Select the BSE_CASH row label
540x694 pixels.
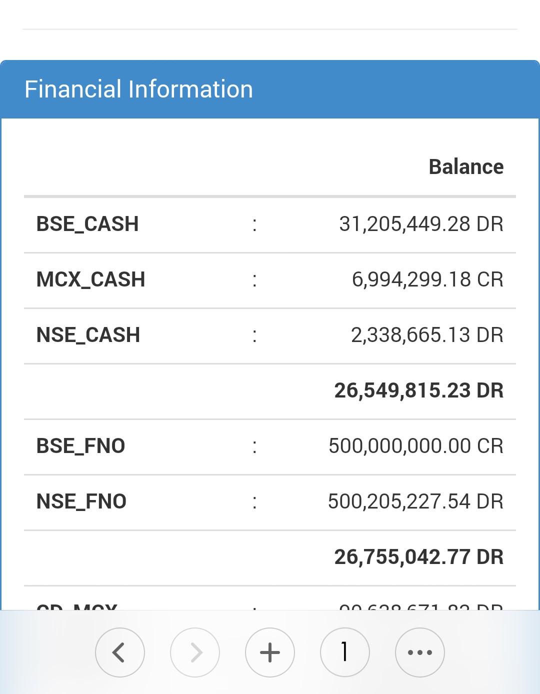tap(87, 224)
